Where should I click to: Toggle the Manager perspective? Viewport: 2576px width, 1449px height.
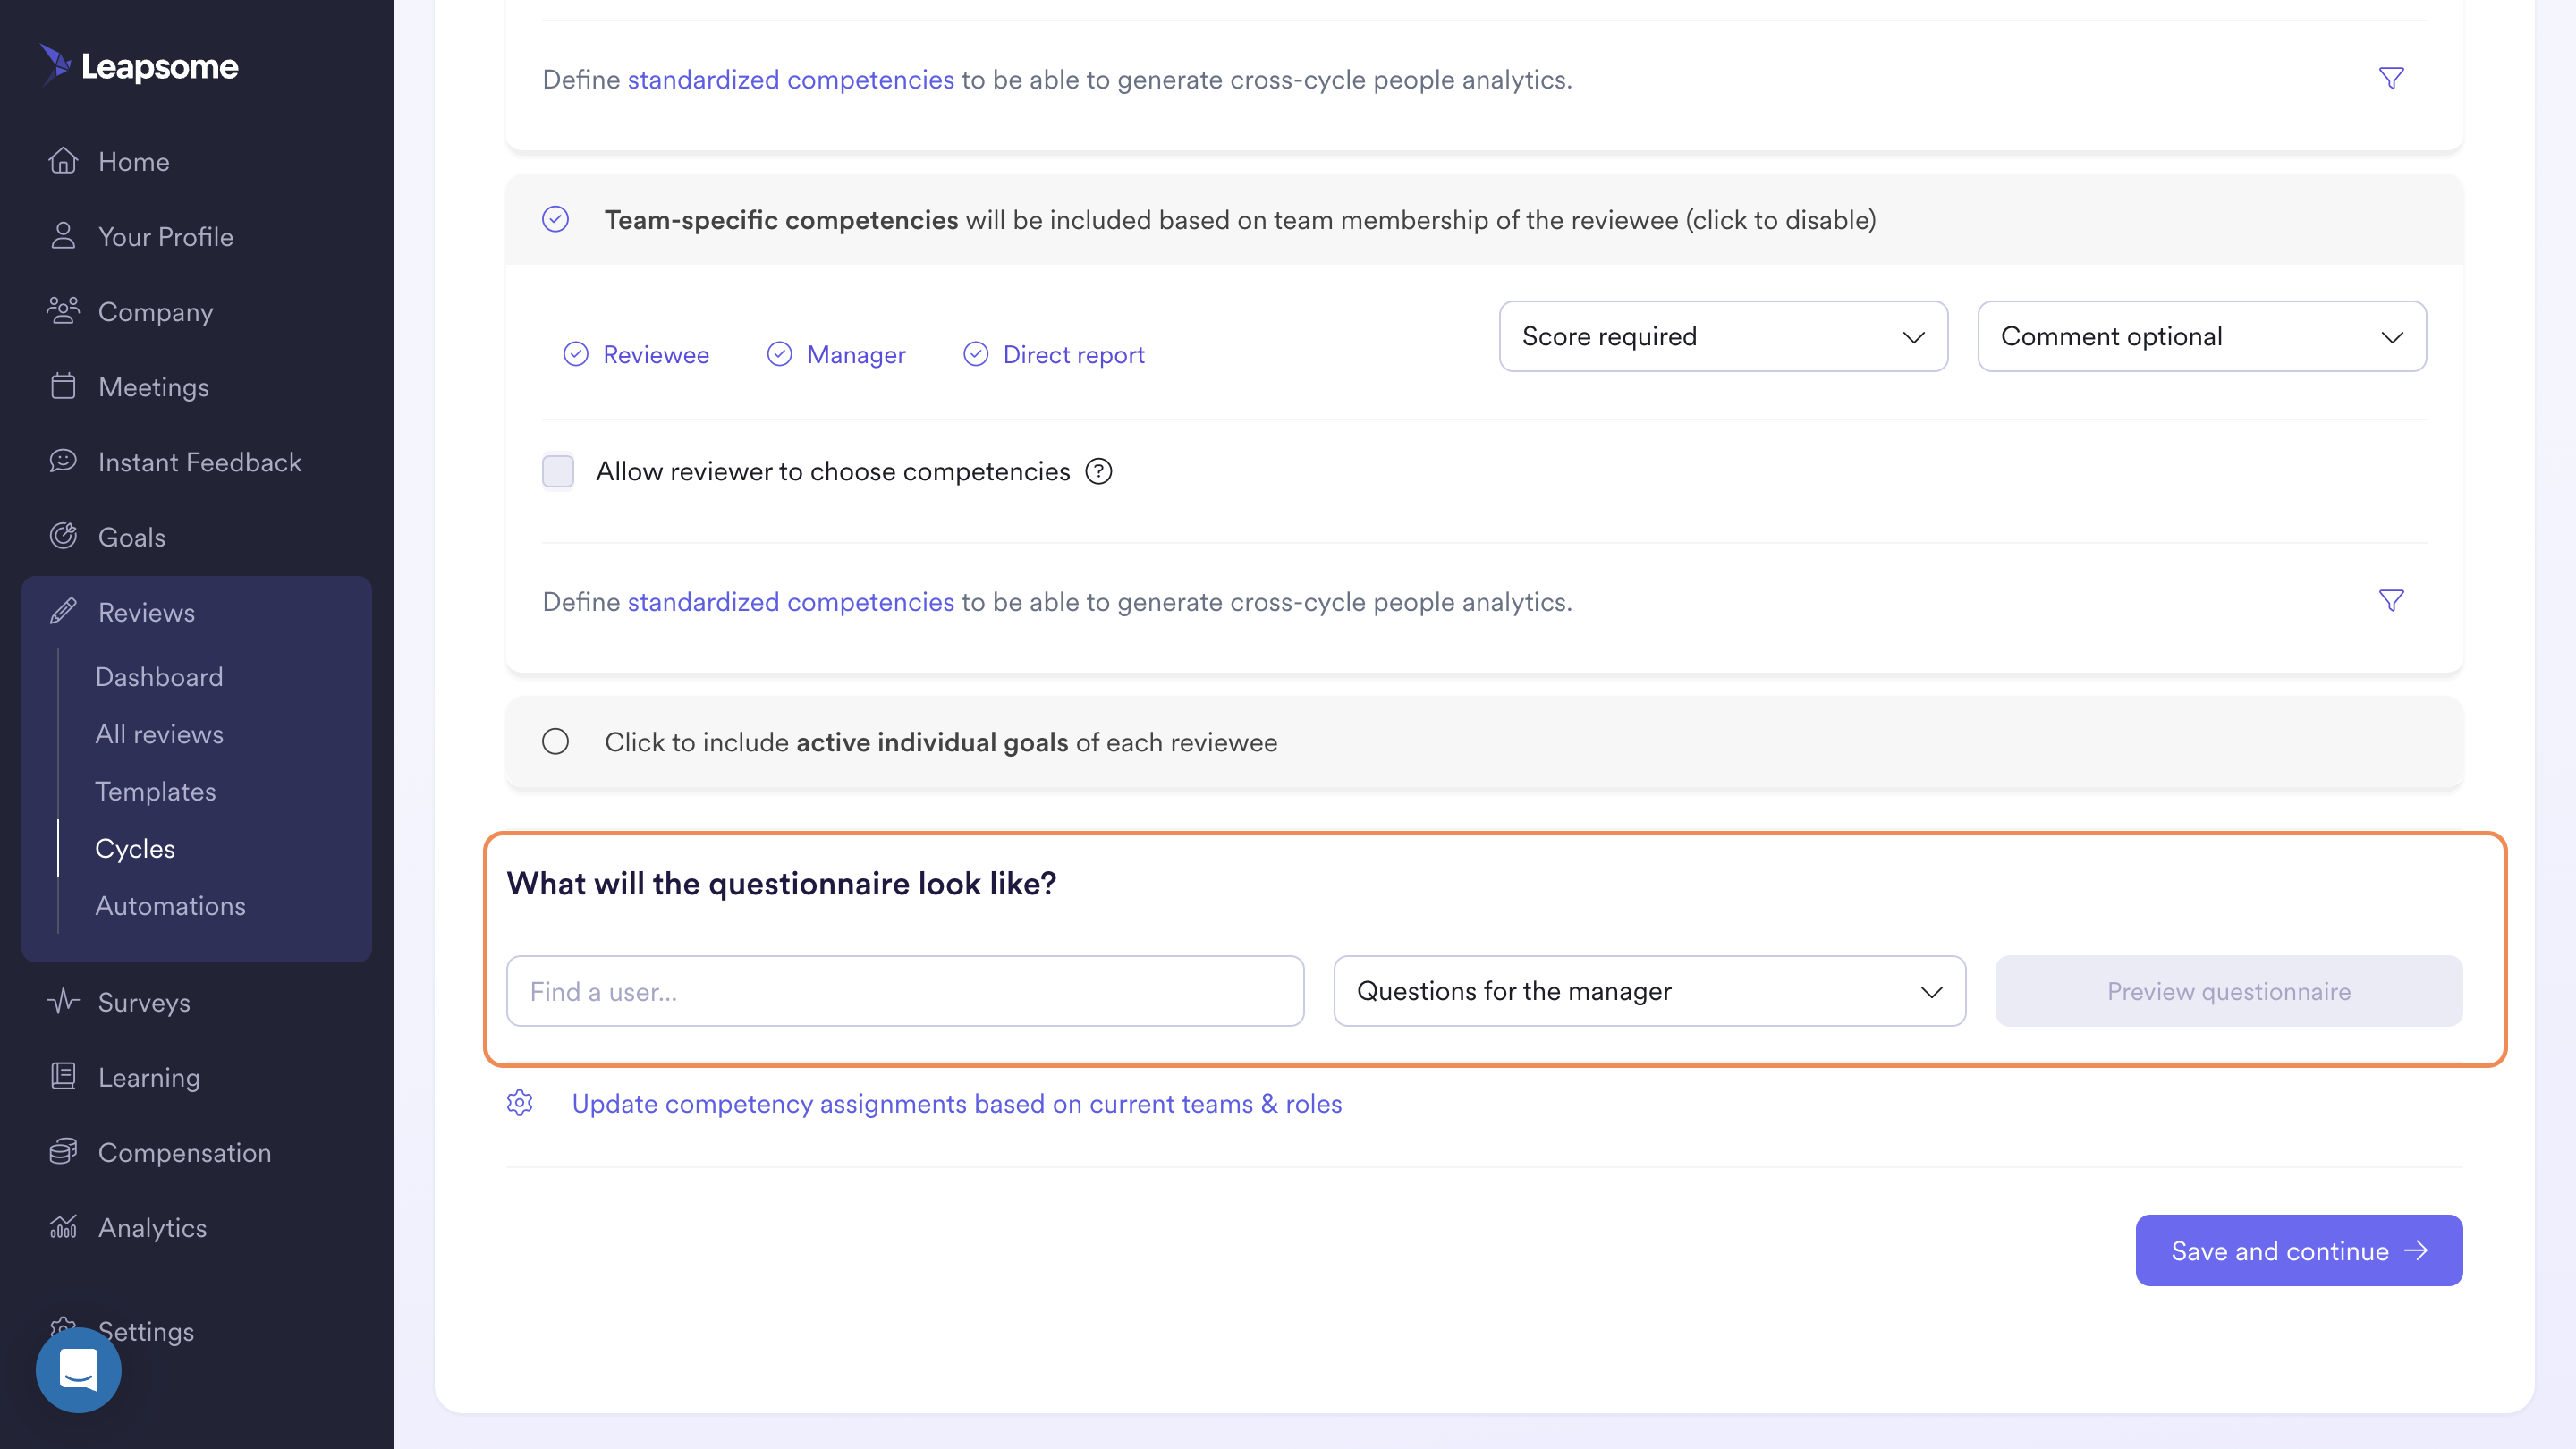point(836,354)
